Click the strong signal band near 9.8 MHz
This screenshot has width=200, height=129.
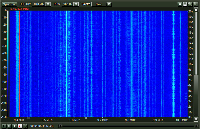pos(132,64)
